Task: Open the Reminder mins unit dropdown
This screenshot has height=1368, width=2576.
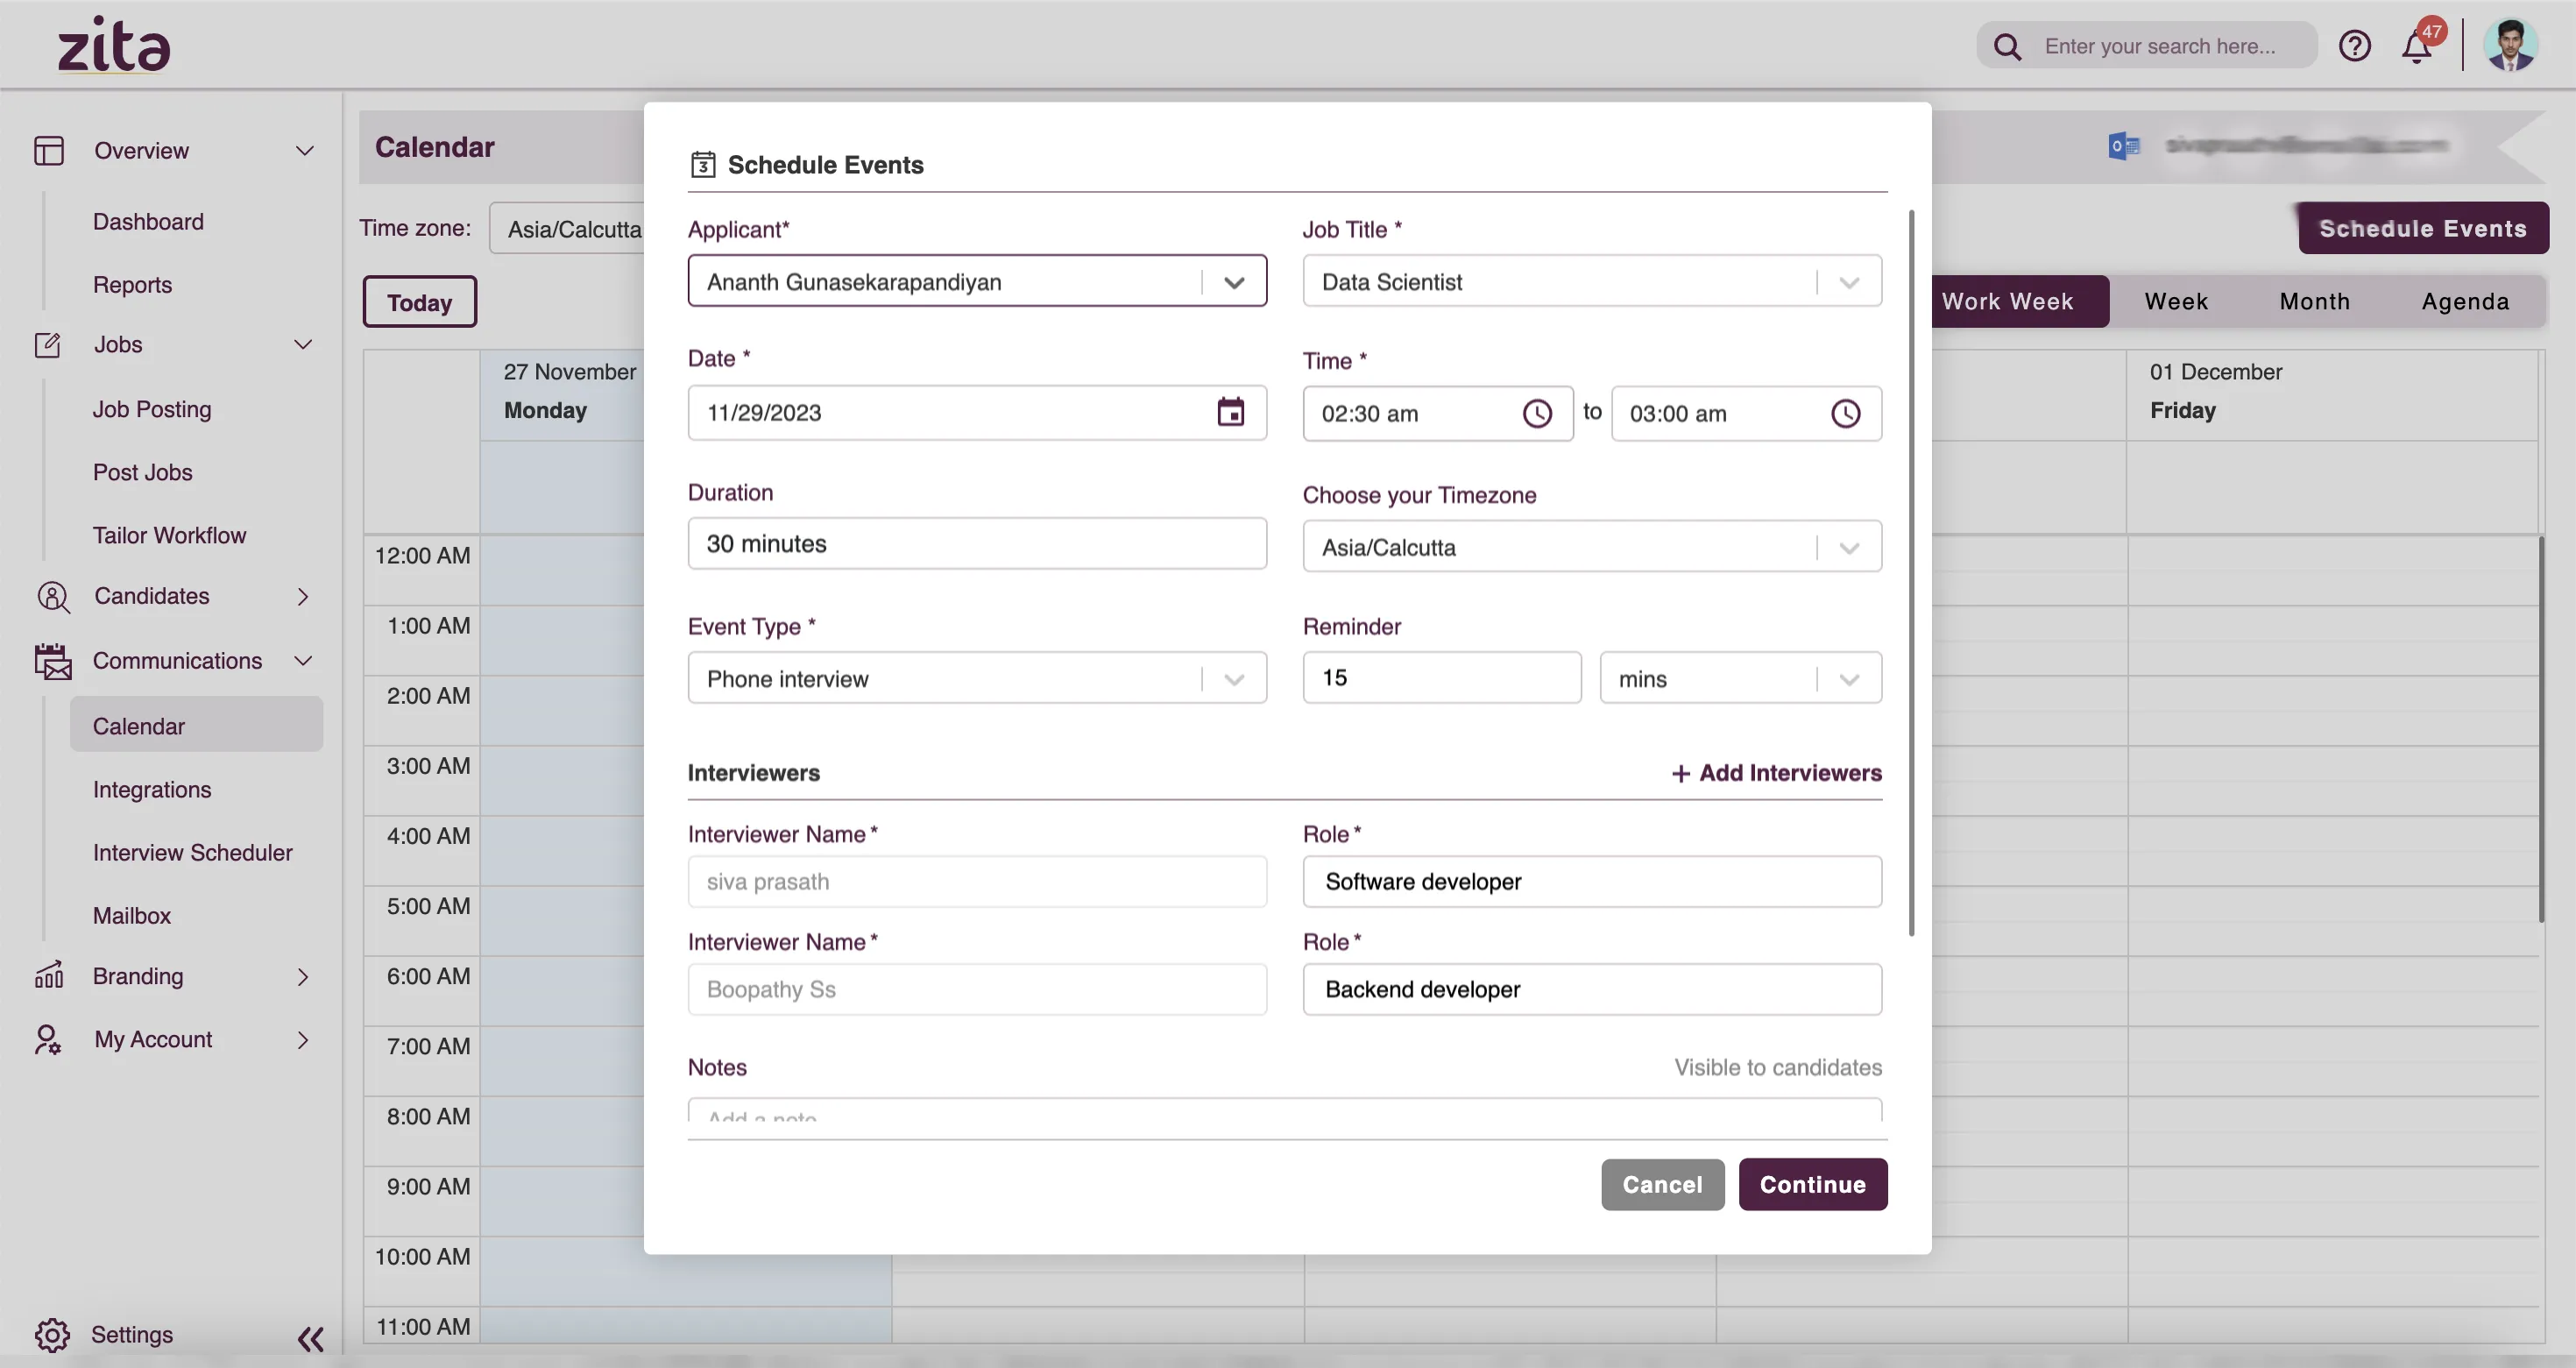Action: click(1849, 679)
